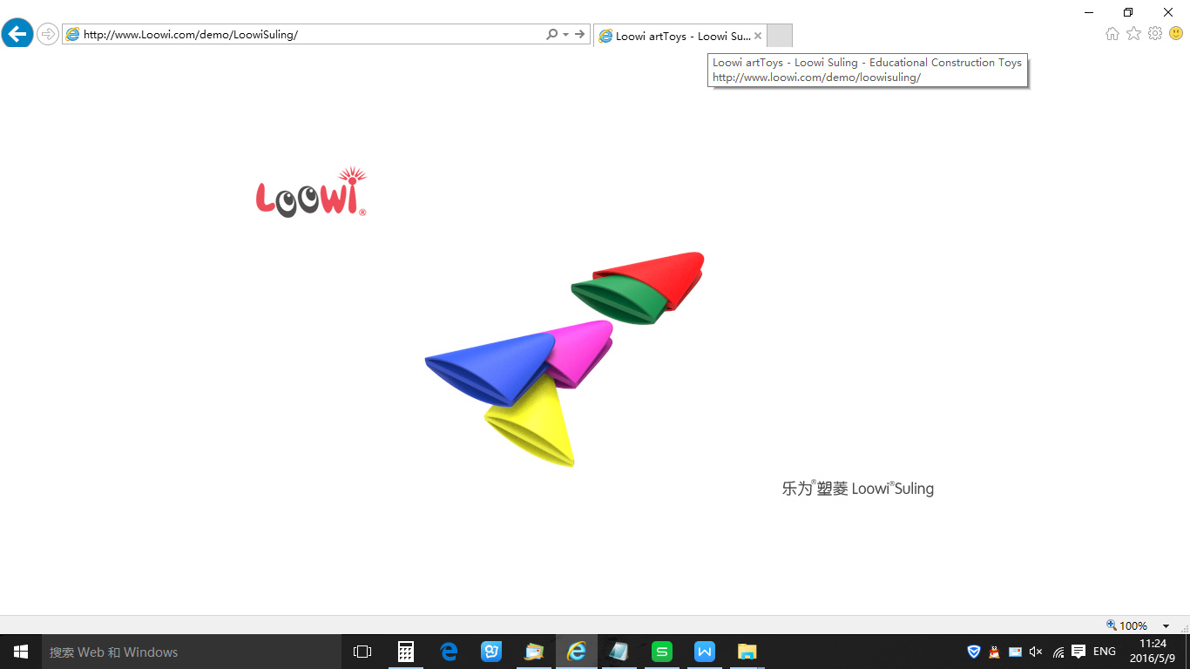Open Calculator from the taskbar
Viewport: 1190px width, 669px height.
405,651
